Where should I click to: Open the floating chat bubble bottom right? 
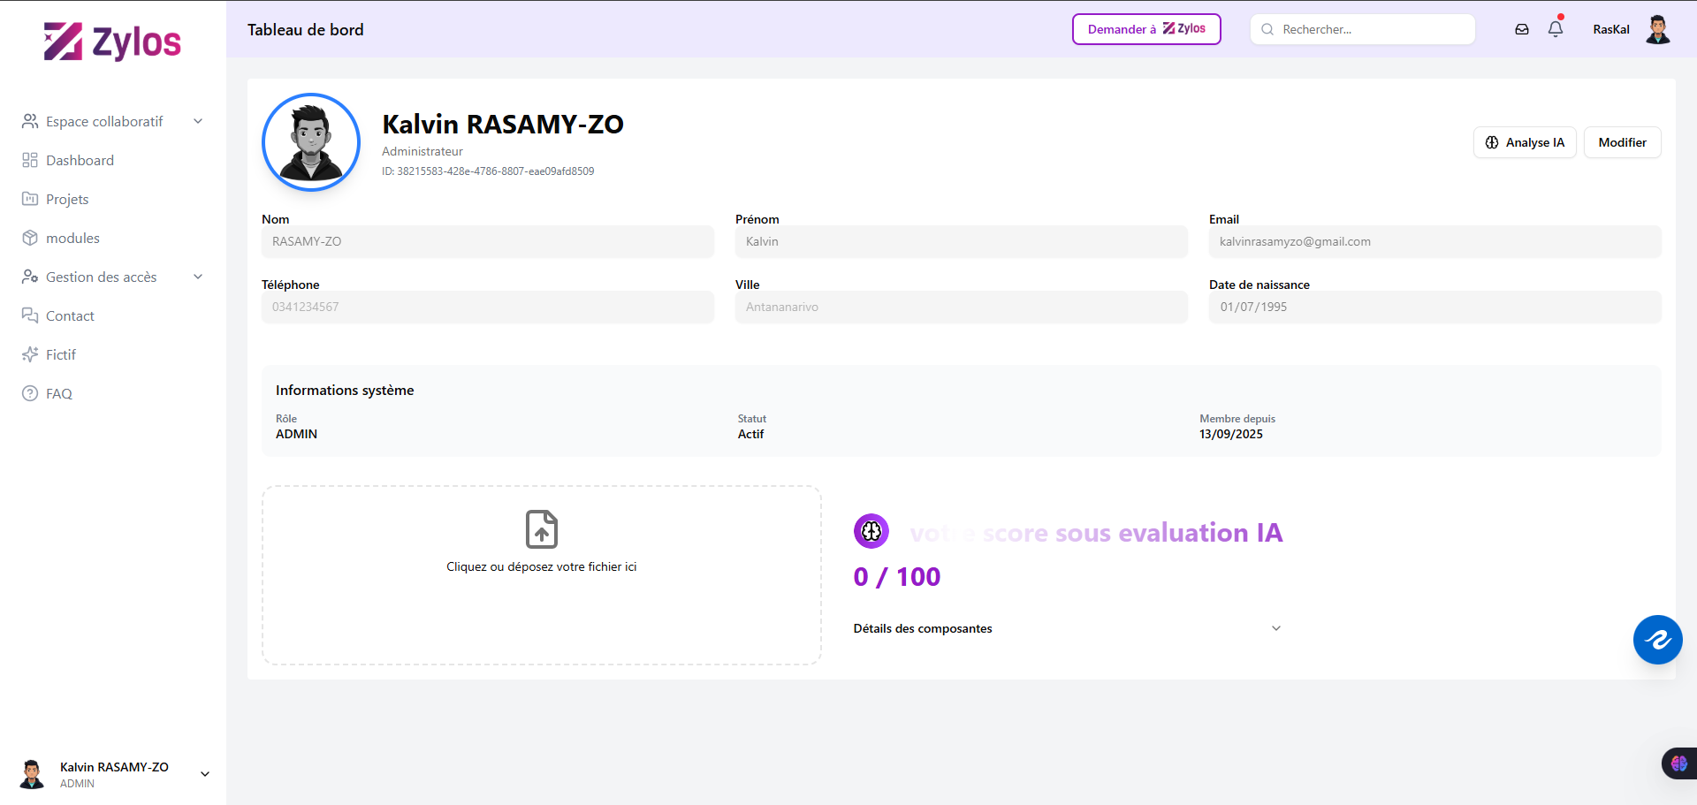1658,640
